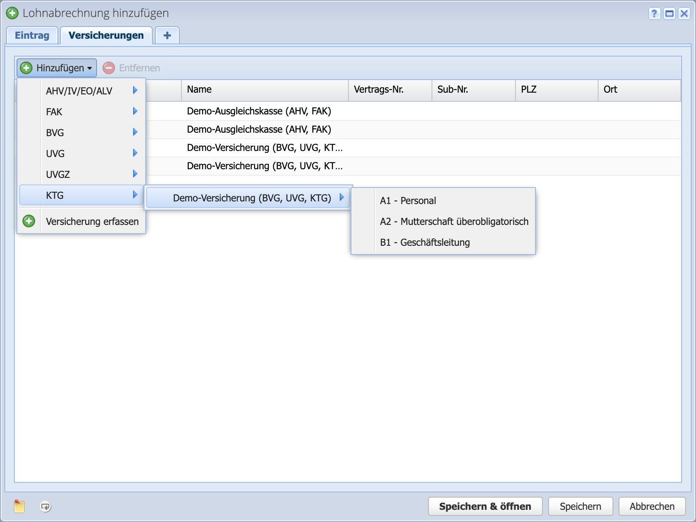This screenshot has height=522, width=696.
Task: Select first Demo-Ausgleichskasse (AHV, FAK) row
Action: pyautogui.click(x=259, y=111)
